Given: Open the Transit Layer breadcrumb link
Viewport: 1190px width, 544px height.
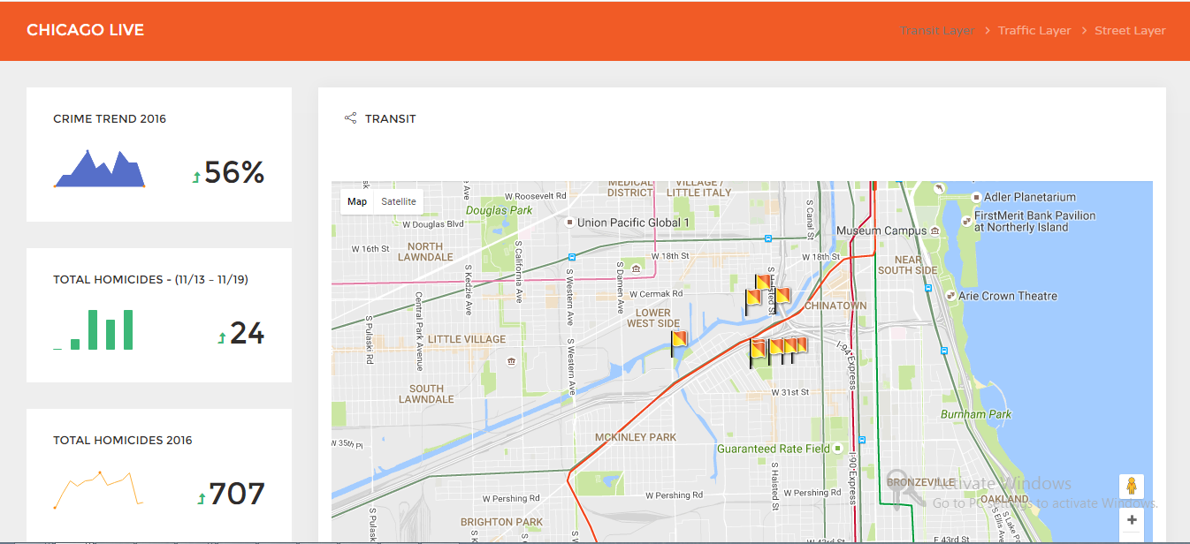Looking at the screenshot, I should [937, 30].
